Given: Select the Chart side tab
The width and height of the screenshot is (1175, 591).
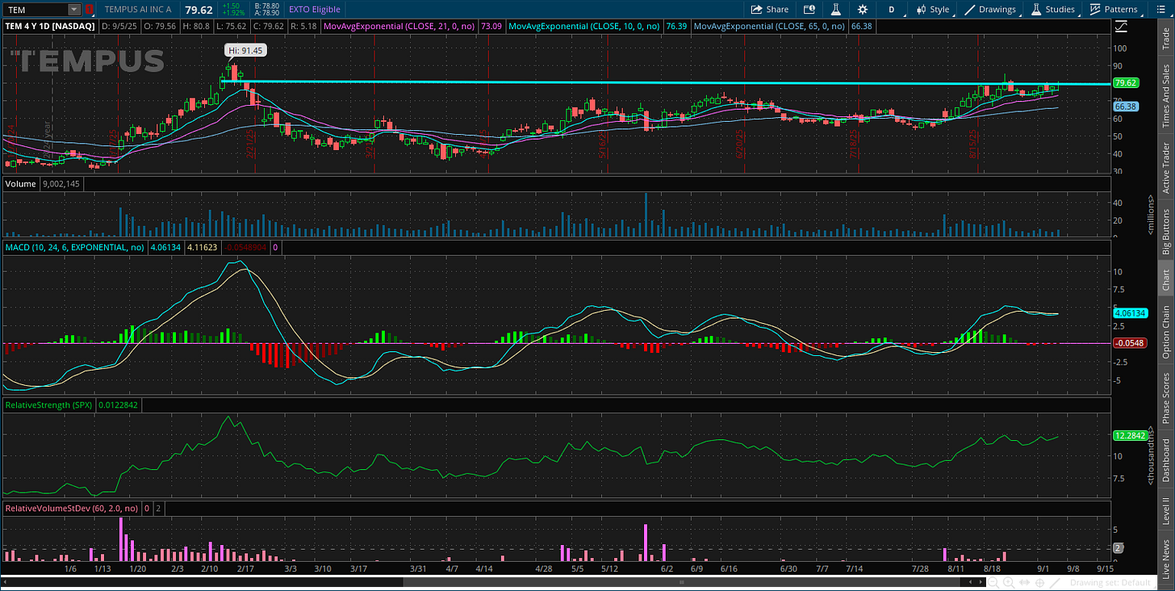Looking at the screenshot, I should coord(1165,280).
